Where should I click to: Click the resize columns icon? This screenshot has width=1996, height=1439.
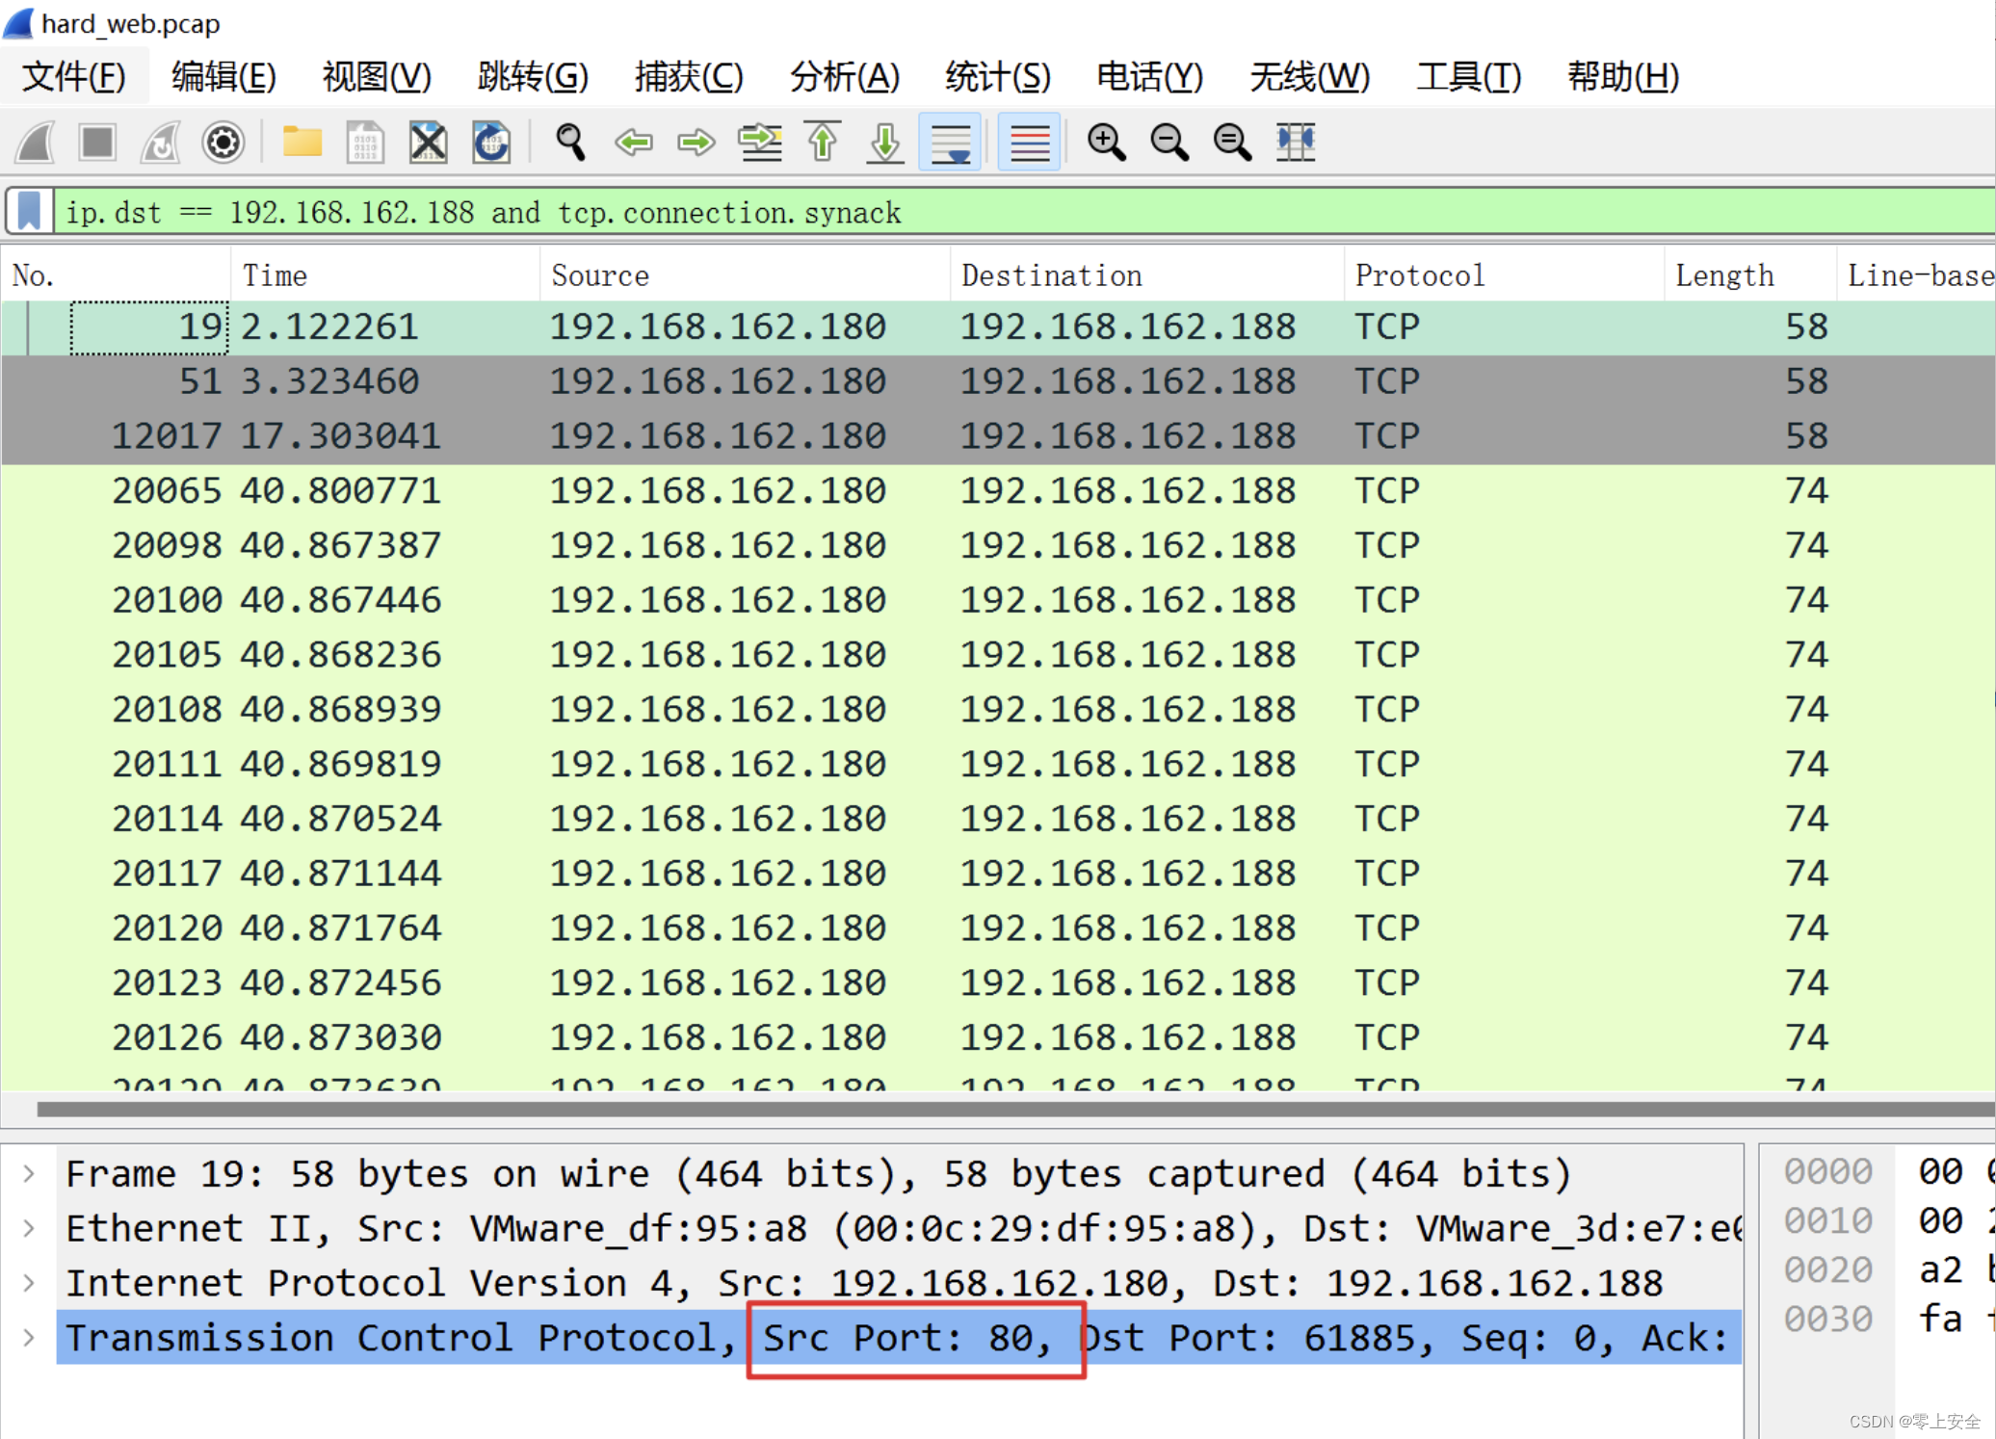pyautogui.click(x=1295, y=143)
